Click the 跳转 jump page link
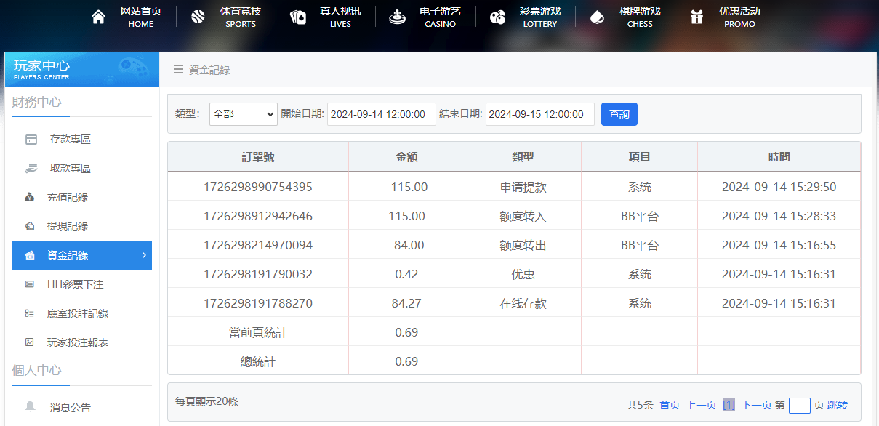879x426 pixels. tap(836, 404)
